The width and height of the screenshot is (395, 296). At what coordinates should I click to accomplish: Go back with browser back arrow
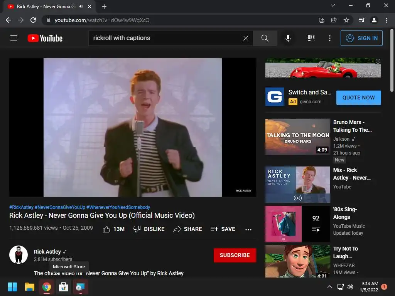tap(8, 20)
